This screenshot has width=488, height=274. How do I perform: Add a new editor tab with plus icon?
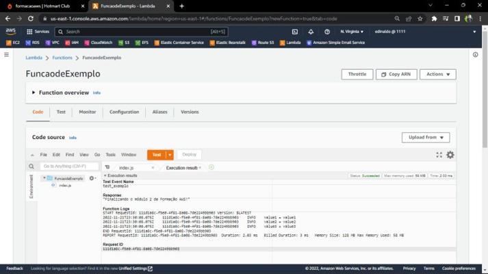pyautogui.click(x=211, y=167)
